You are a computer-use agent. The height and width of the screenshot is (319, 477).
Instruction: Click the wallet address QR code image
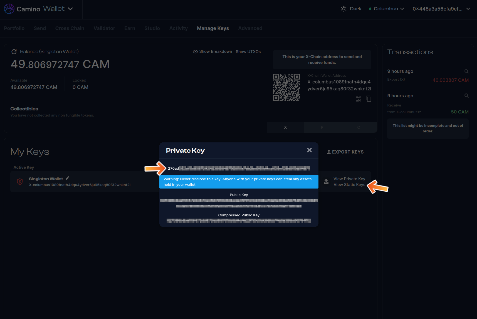(286, 87)
